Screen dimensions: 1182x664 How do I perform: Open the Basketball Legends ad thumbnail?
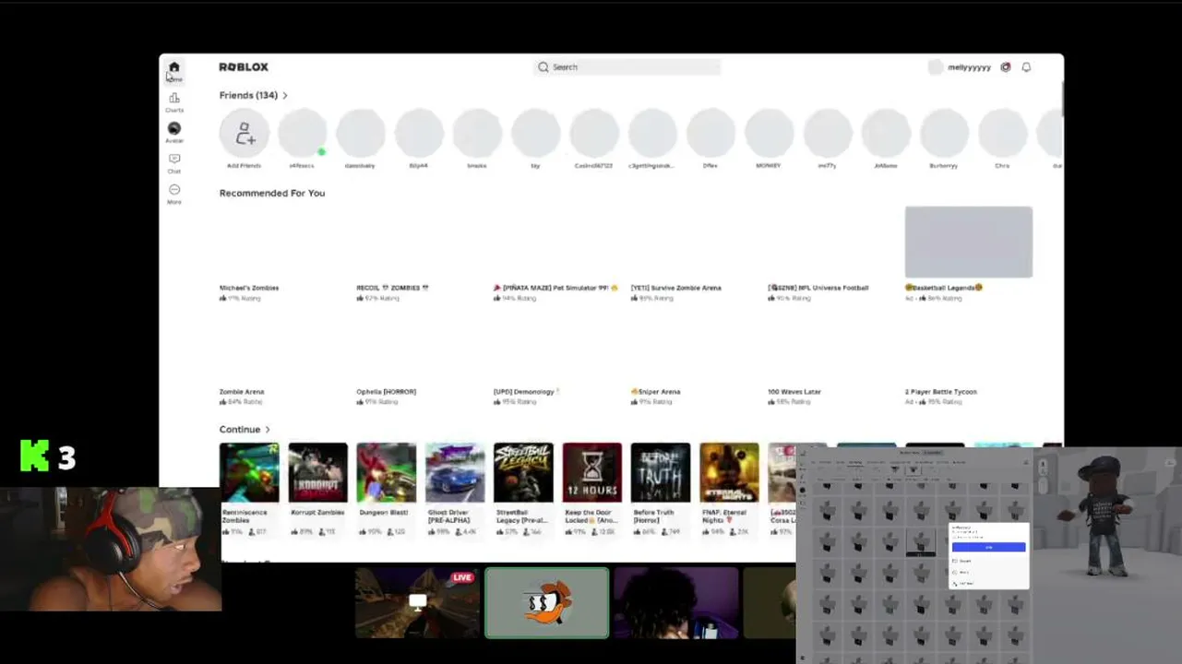point(969,242)
